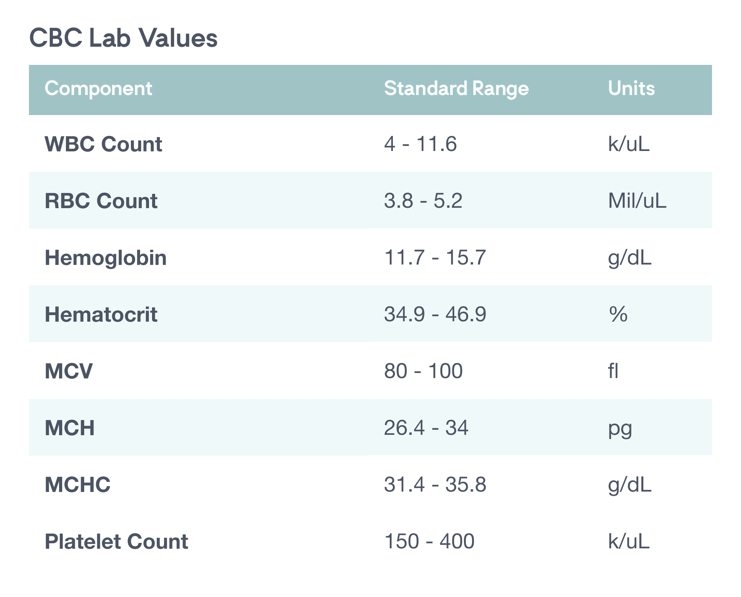Viewport: 741px width, 597px height.
Task: Select the MCH row label
Action: click(69, 428)
